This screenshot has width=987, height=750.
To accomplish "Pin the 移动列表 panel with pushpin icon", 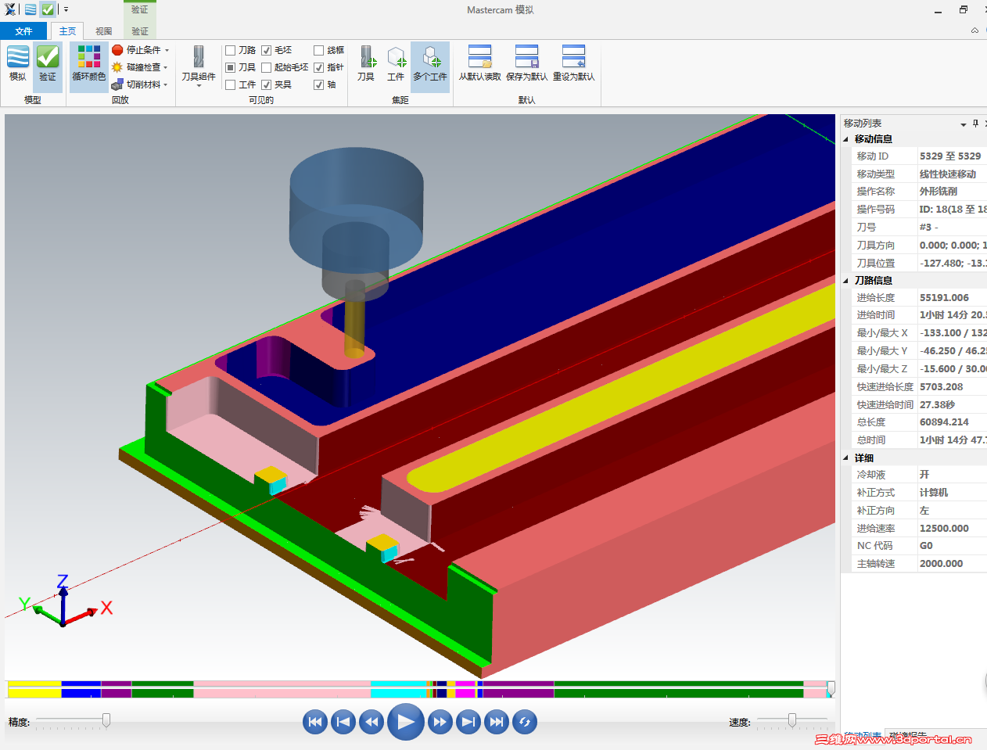I will tap(975, 124).
